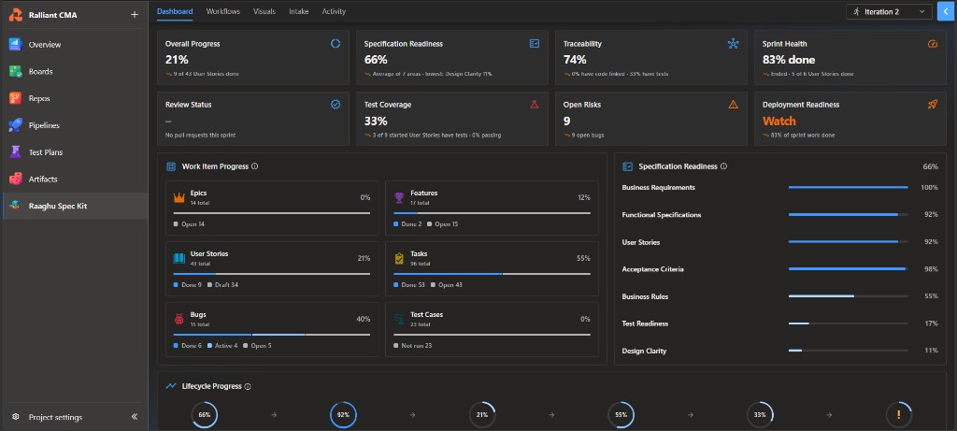Click the Tasks clipboard icon
This screenshot has height=431, width=957.
coord(399,258)
